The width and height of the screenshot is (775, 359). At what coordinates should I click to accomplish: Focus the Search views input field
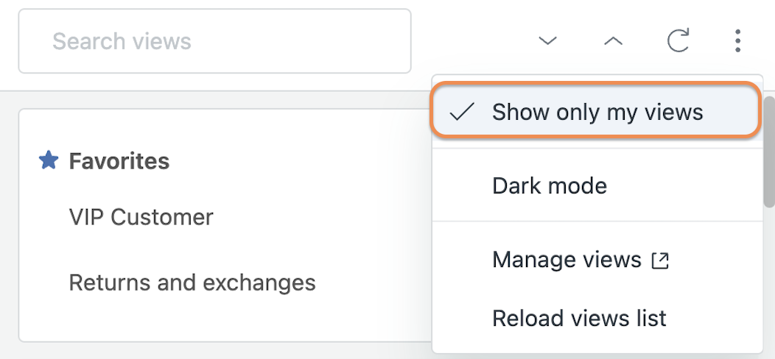click(214, 41)
